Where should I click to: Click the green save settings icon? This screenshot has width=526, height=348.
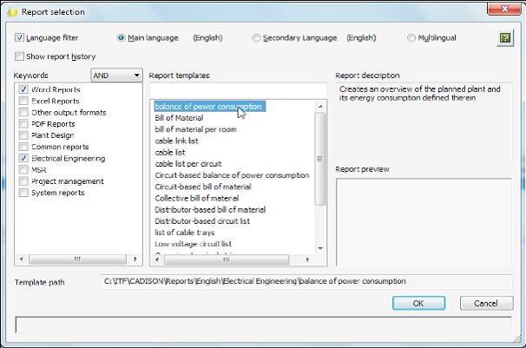[505, 38]
